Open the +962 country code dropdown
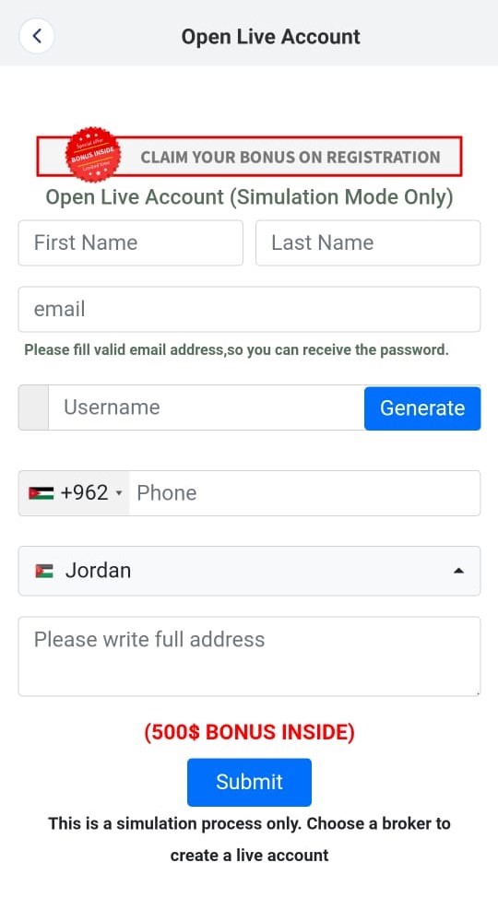 [75, 493]
